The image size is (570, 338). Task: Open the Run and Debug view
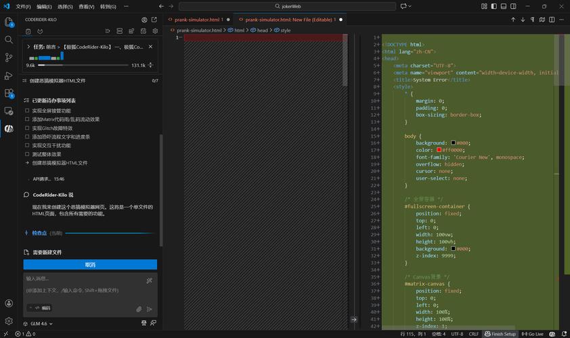pyautogui.click(x=9, y=76)
